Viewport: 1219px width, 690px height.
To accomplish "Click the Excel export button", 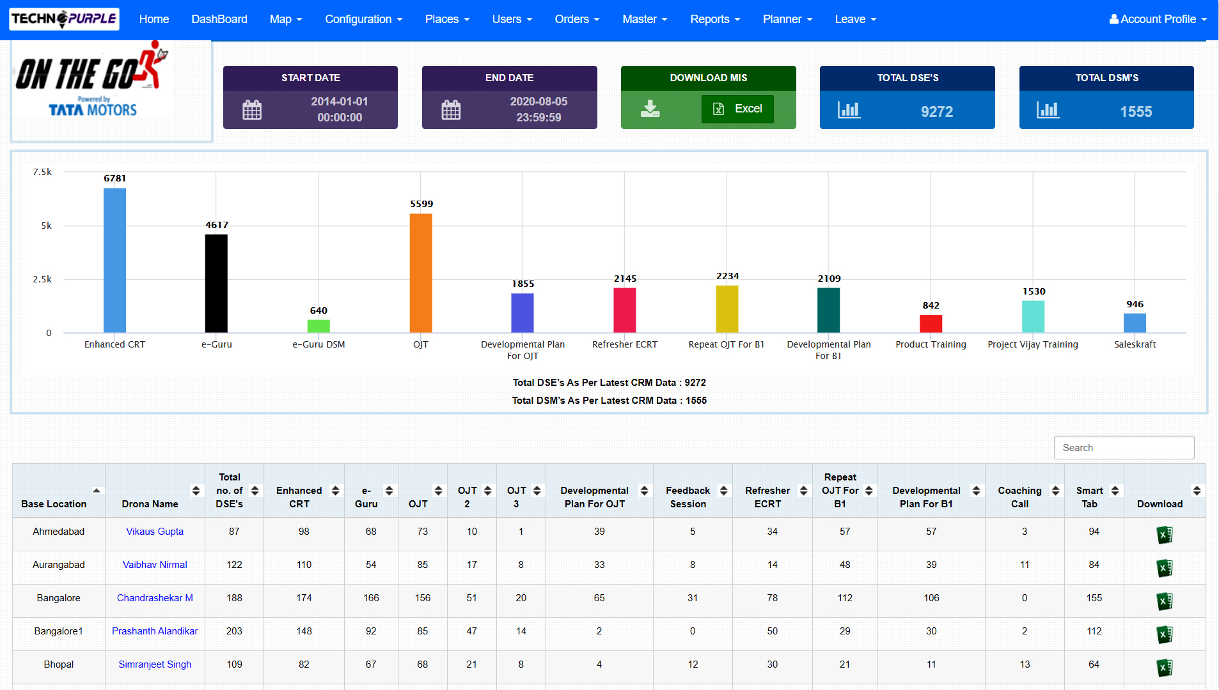I will [x=737, y=109].
